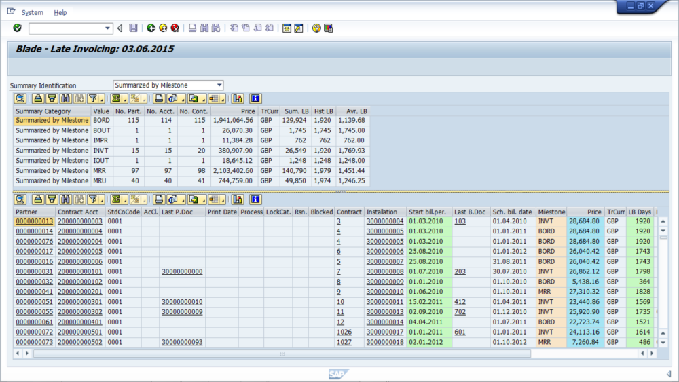
Task: Click the horizontal scrollbar of the detail table
Action: [282, 354]
